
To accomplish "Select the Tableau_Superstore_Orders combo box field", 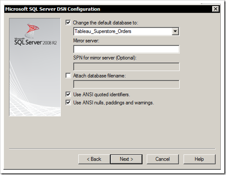I will [126, 31].
